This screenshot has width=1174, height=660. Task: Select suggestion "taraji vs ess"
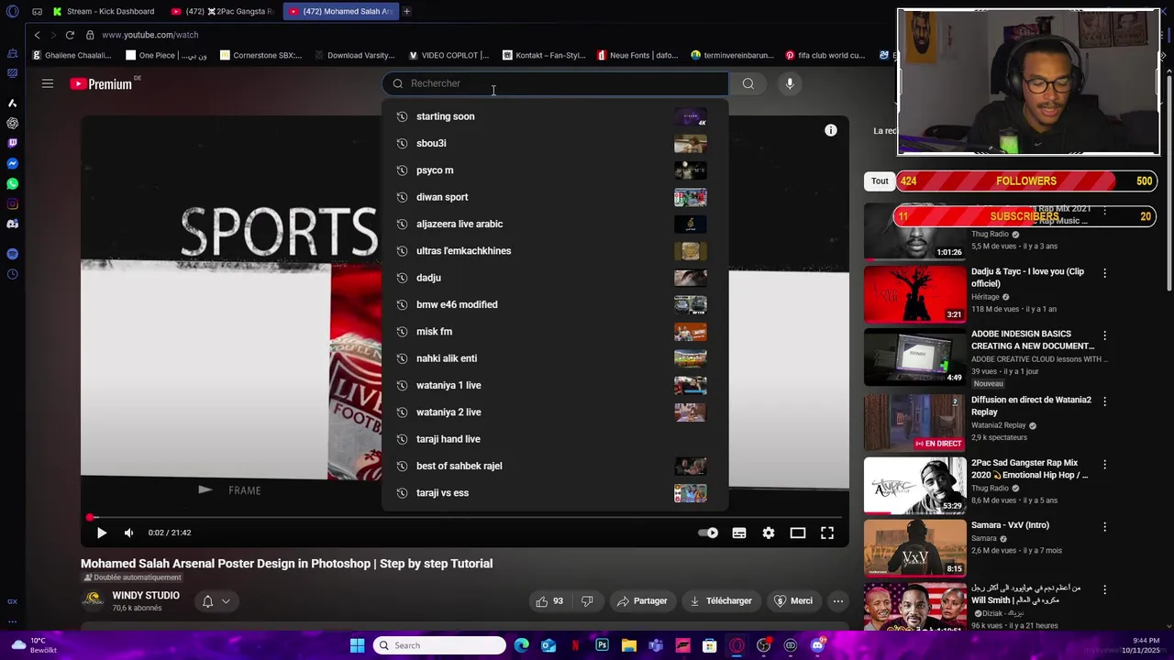pos(555,493)
